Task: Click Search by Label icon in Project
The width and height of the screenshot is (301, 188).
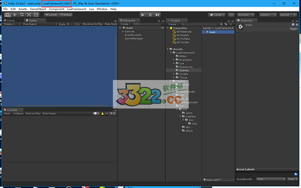Action: point(226,24)
